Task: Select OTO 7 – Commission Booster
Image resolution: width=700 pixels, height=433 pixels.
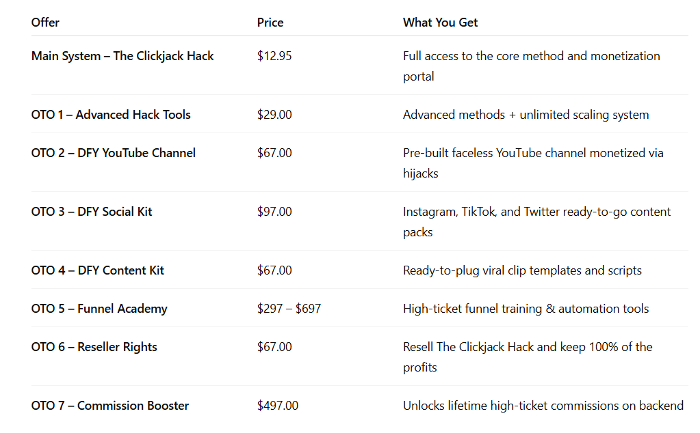Action: 109,406
